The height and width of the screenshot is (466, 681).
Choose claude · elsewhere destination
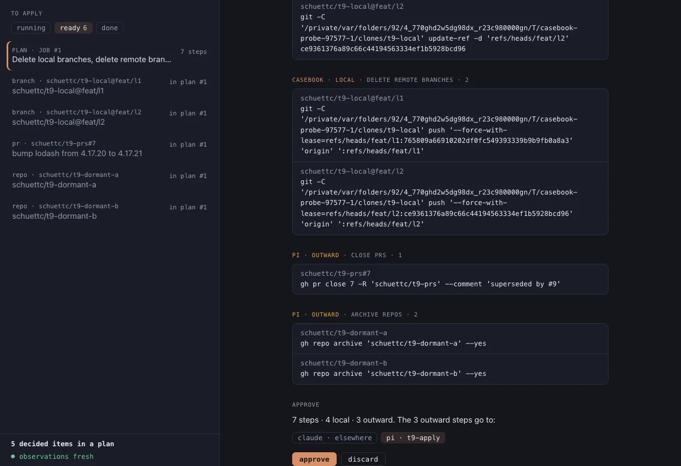(x=334, y=438)
